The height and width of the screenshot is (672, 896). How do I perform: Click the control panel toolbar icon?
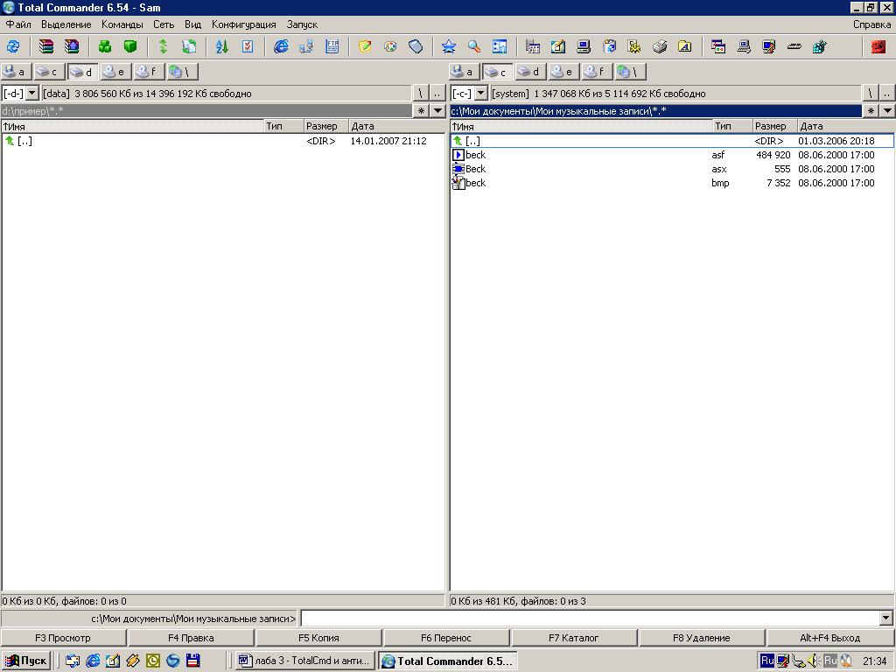(x=533, y=47)
